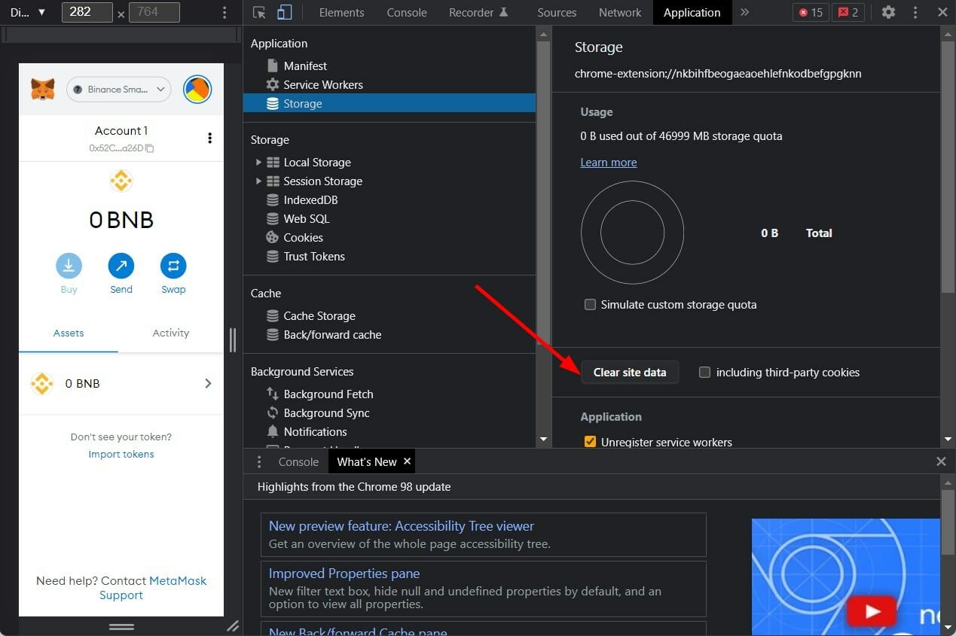956x636 pixels.
Task: Open the Learn more link
Action: pyautogui.click(x=609, y=162)
